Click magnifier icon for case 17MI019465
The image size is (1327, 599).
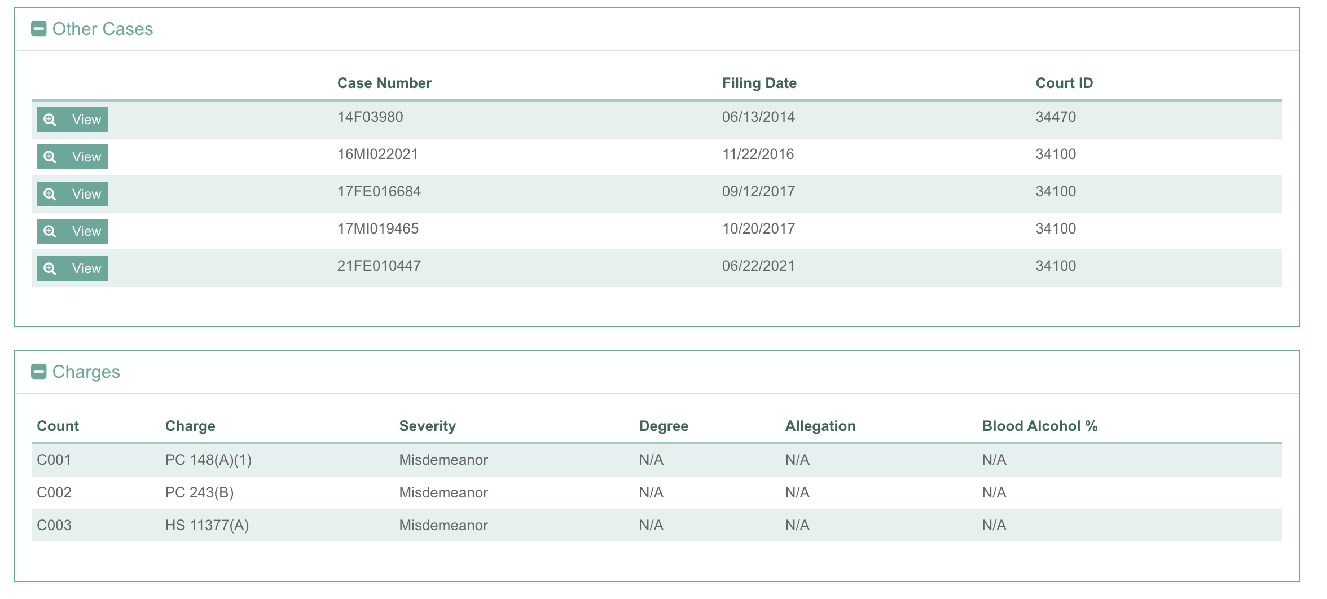click(x=50, y=231)
